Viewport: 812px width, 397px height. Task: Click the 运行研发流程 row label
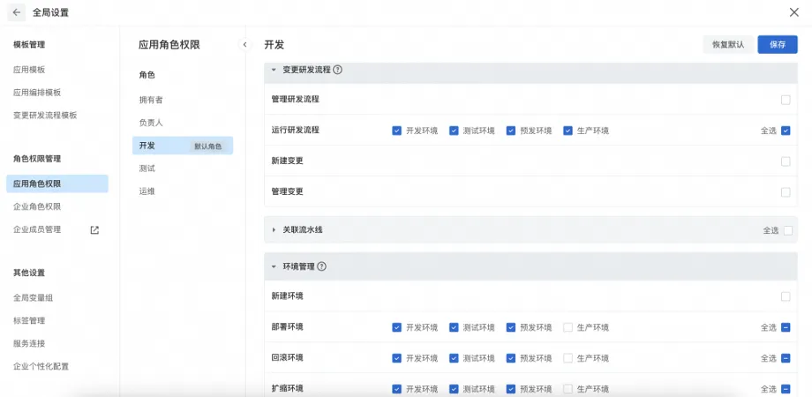pos(295,130)
